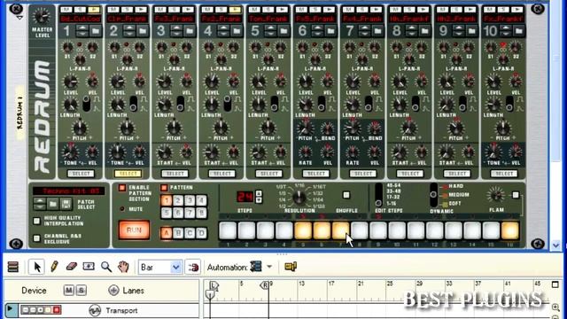Screen dimensions: 567x319
Task: Switch to pattern bank D
Action: click(x=201, y=233)
